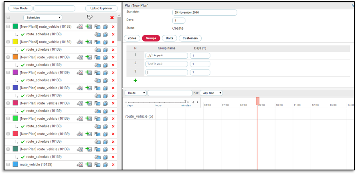The height and width of the screenshot is (174, 356).
Task: Open the green route's color swatch
Action: click(x=15, y=27)
